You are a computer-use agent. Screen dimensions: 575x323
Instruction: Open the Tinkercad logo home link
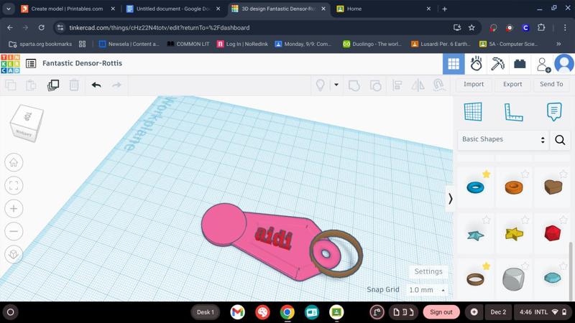10,64
